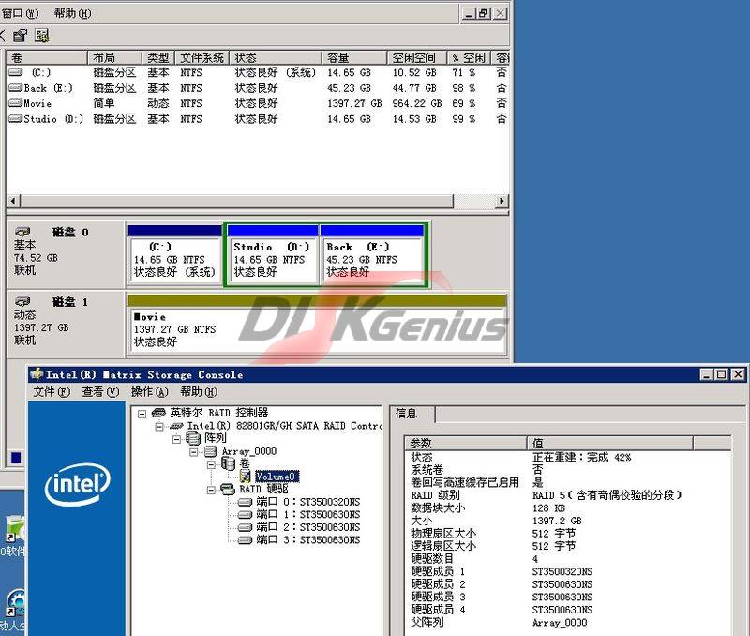Click the '964.22 GB' free space cell
This screenshot has width=750, height=636.
(417, 103)
